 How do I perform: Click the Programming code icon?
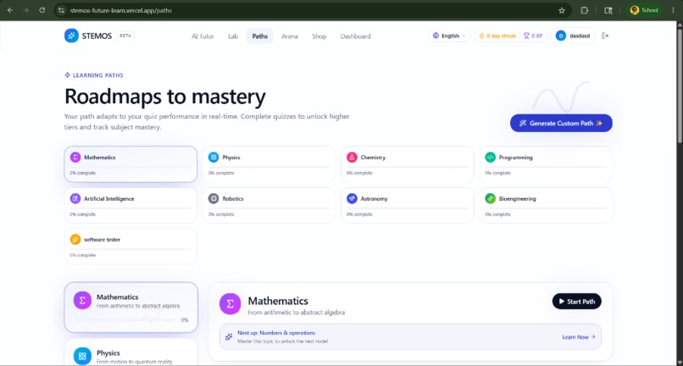coord(490,158)
